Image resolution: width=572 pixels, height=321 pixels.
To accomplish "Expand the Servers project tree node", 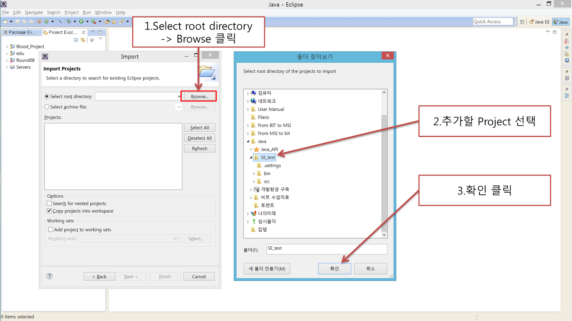I will click(7, 67).
